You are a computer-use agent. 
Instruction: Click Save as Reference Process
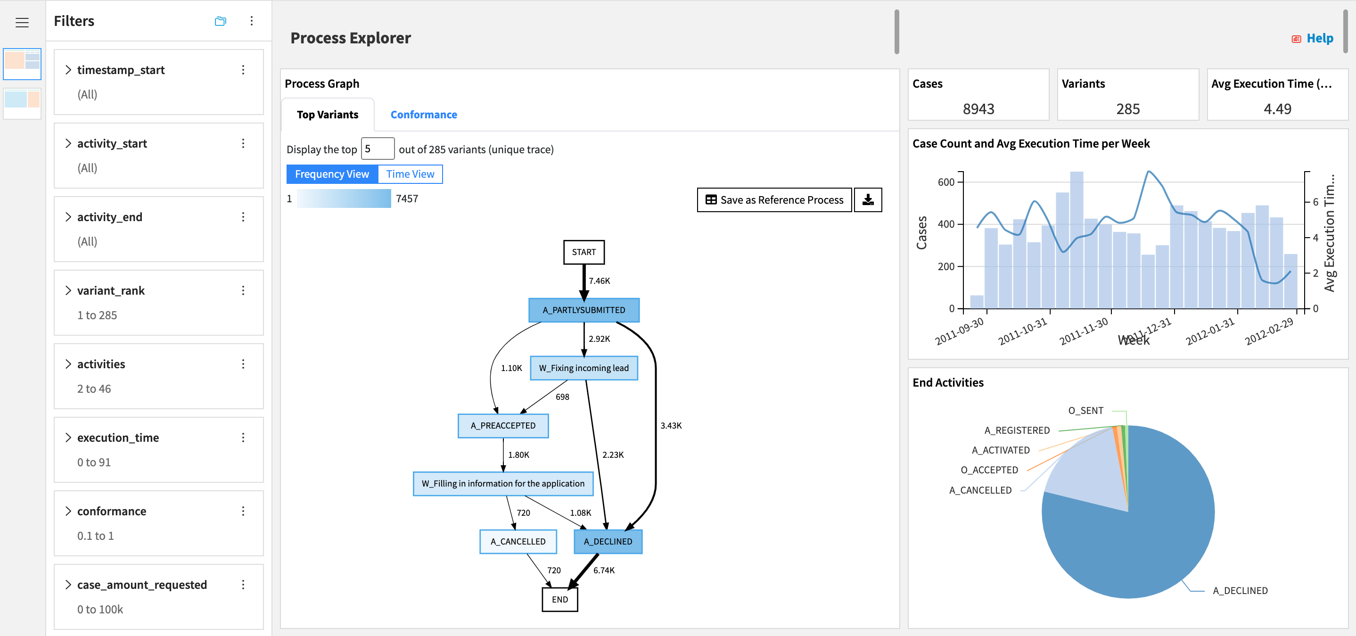click(x=774, y=200)
